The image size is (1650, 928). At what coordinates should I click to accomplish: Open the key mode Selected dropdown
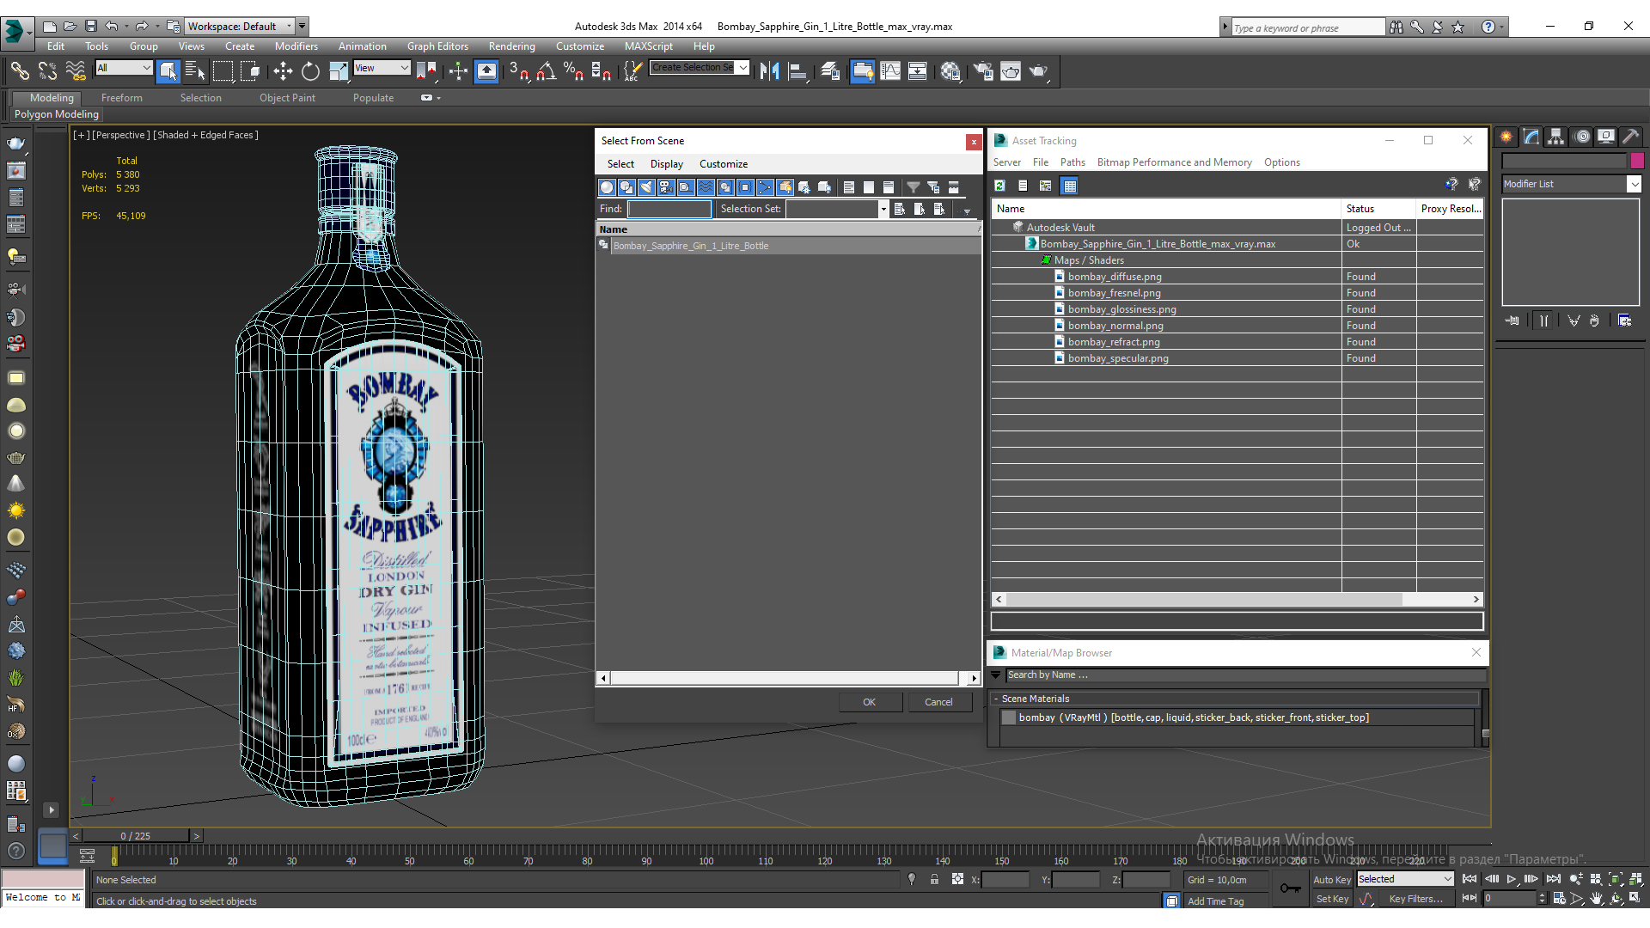1405,879
